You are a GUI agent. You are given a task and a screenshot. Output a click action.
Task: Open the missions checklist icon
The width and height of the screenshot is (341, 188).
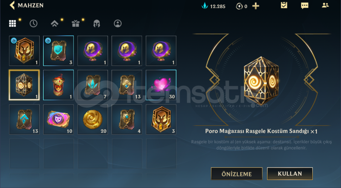(x=284, y=5)
